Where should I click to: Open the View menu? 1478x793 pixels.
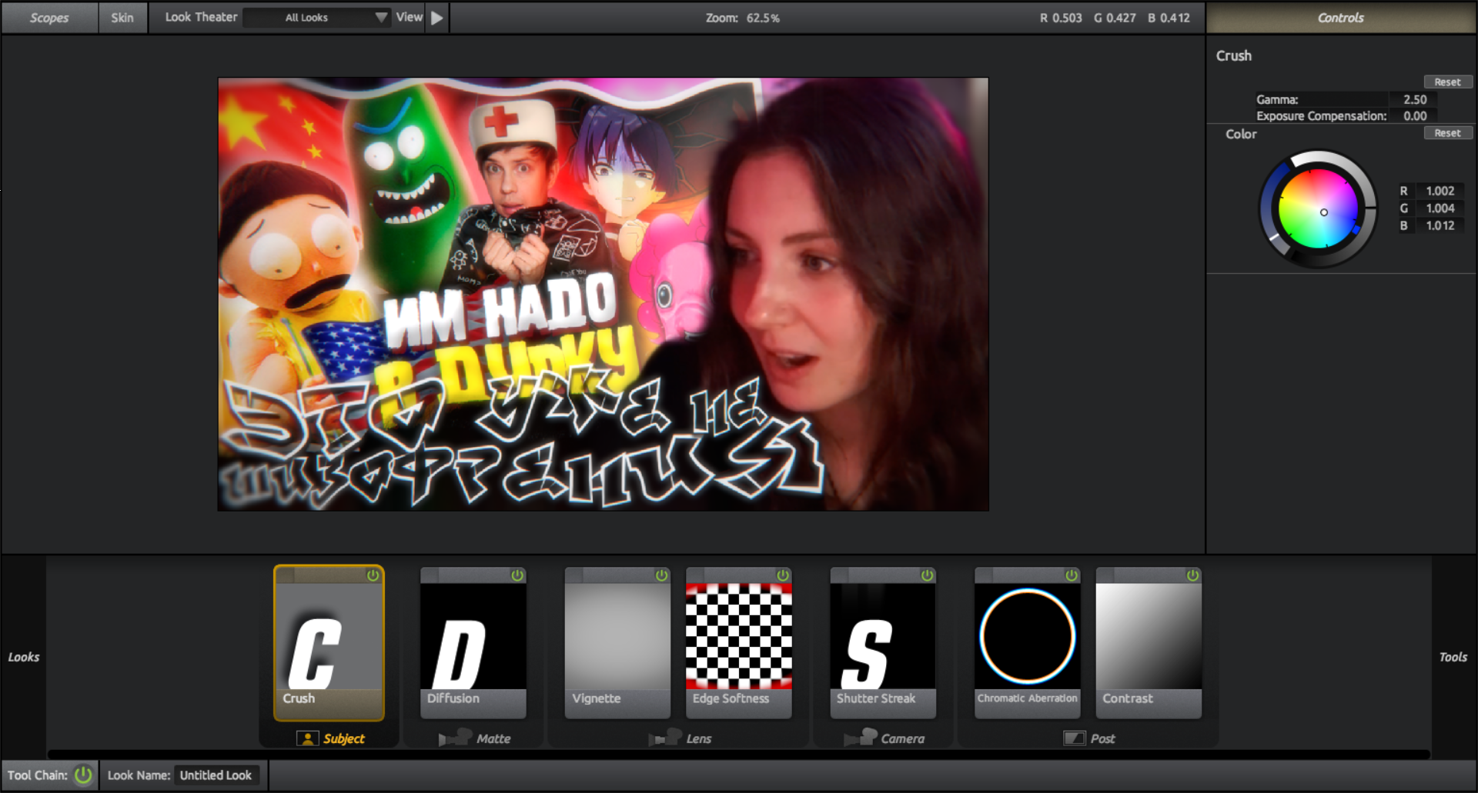click(x=409, y=17)
